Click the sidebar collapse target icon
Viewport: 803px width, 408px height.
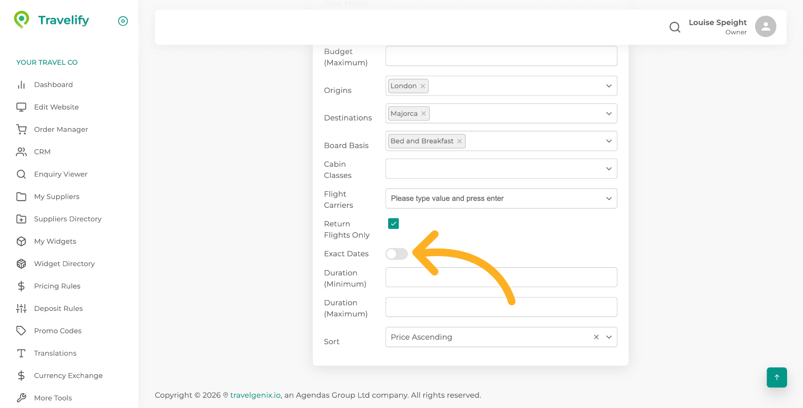[x=123, y=21]
